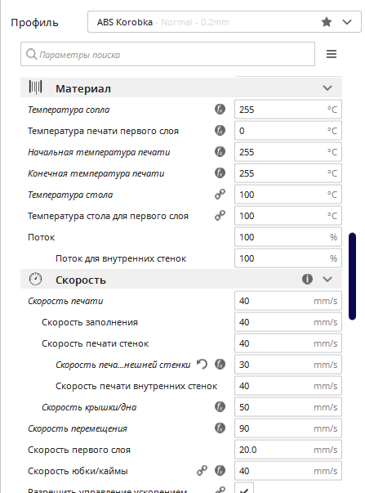Screen dimensions: 365x493
Task: Click the Материал section barcode icon
Action: click(35, 87)
